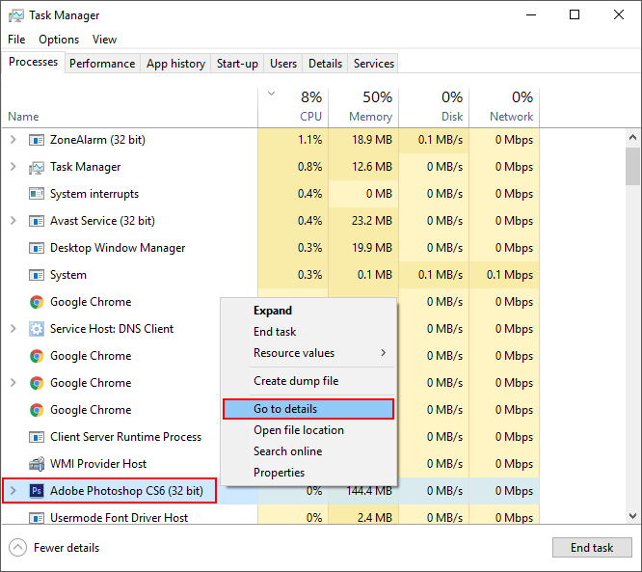The image size is (642, 572).
Task: Open the View menu
Action: tap(104, 40)
